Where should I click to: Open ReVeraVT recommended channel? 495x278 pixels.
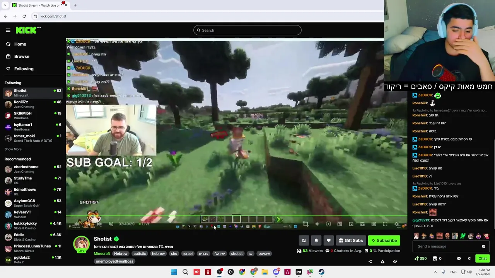point(33,214)
